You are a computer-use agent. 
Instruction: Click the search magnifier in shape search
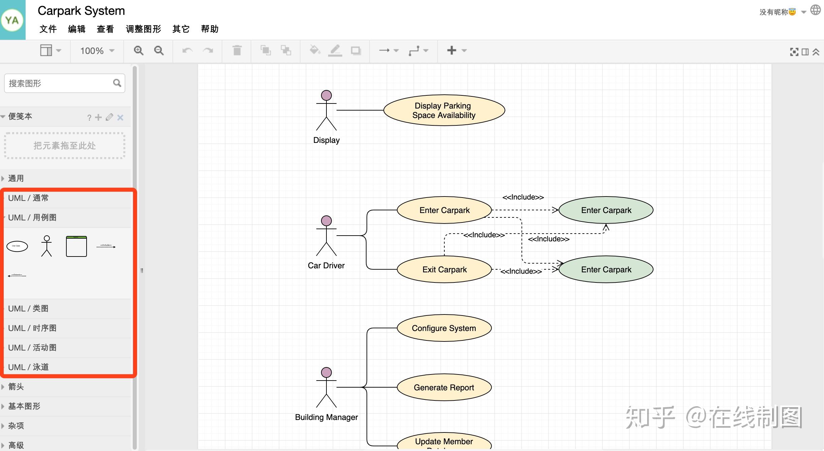pos(117,83)
